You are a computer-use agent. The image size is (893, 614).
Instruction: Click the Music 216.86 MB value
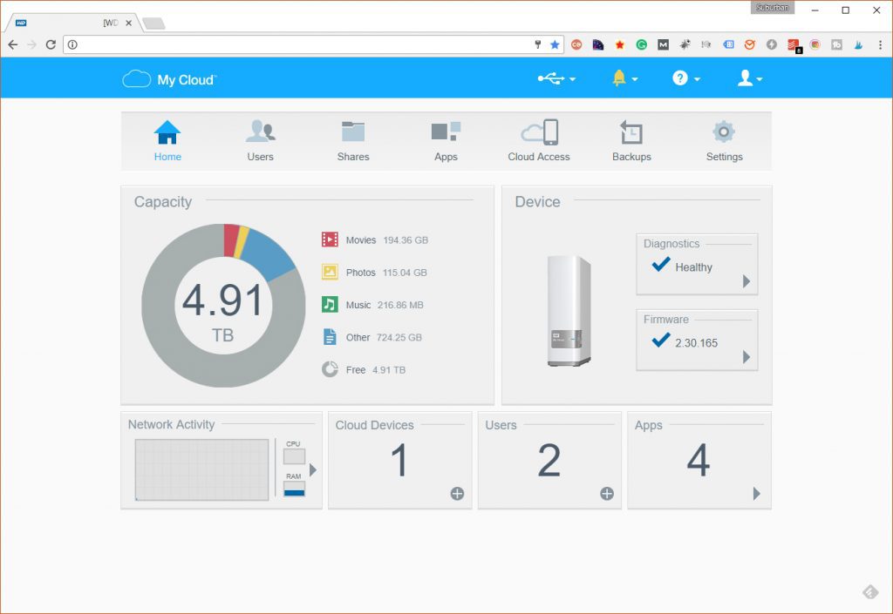click(400, 305)
